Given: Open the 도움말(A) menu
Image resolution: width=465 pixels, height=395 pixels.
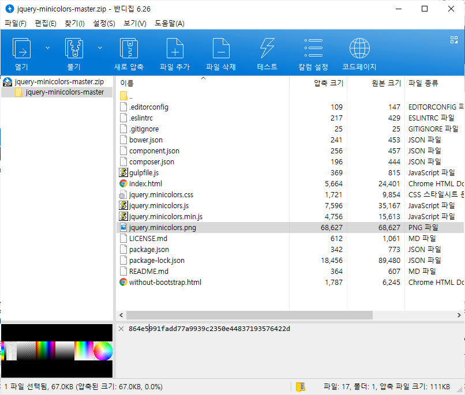Looking at the screenshot, I should pos(170,23).
